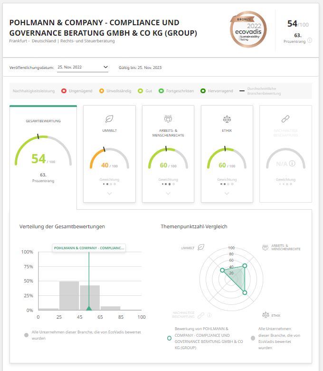Click the light green Gut legend marker
Image resolution: width=323 pixels, height=371 pixels.
(140, 91)
